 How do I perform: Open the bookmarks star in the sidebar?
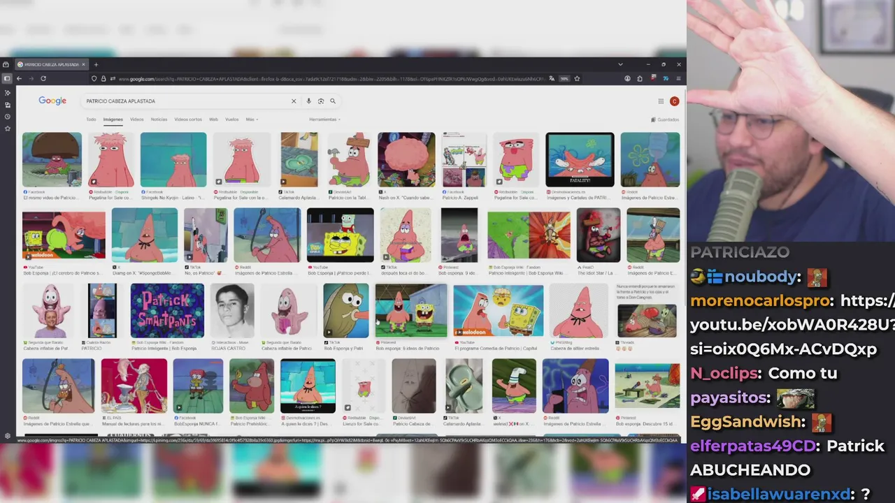[x=8, y=129]
